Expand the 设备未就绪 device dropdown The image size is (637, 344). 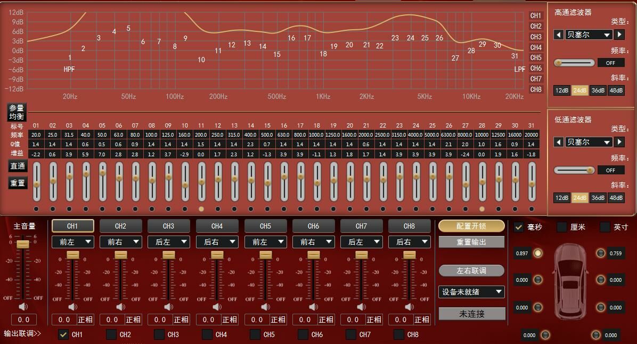471,292
